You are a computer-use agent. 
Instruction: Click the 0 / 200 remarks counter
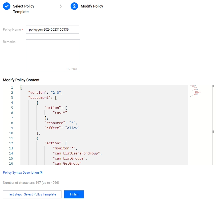(x=72, y=69)
